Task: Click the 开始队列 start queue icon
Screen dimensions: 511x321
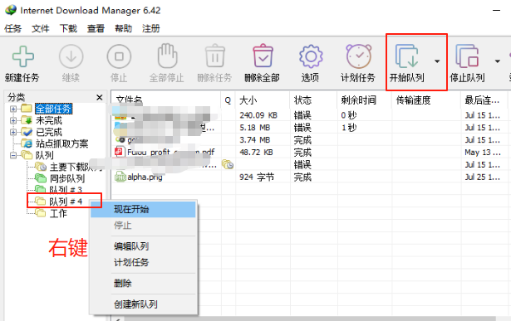Action: 406,56
